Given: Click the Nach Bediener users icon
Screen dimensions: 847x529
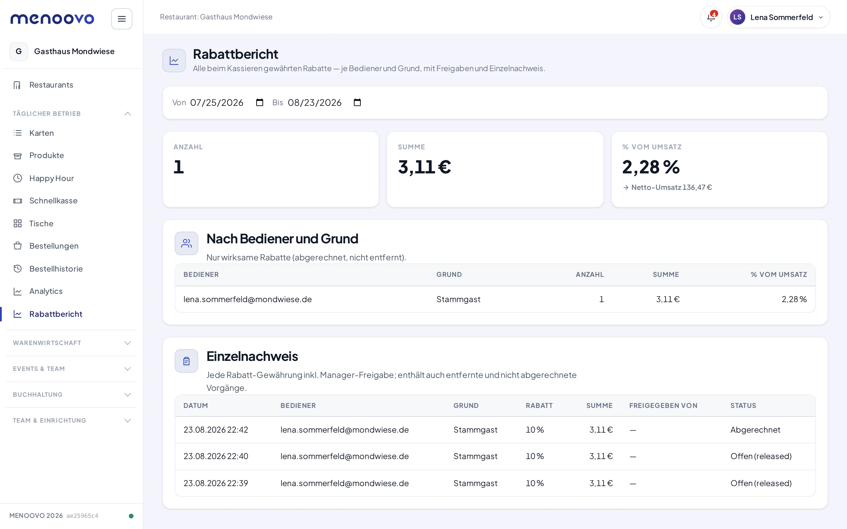Looking at the screenshot, I should pyautogui.click(x=186, y=243).
